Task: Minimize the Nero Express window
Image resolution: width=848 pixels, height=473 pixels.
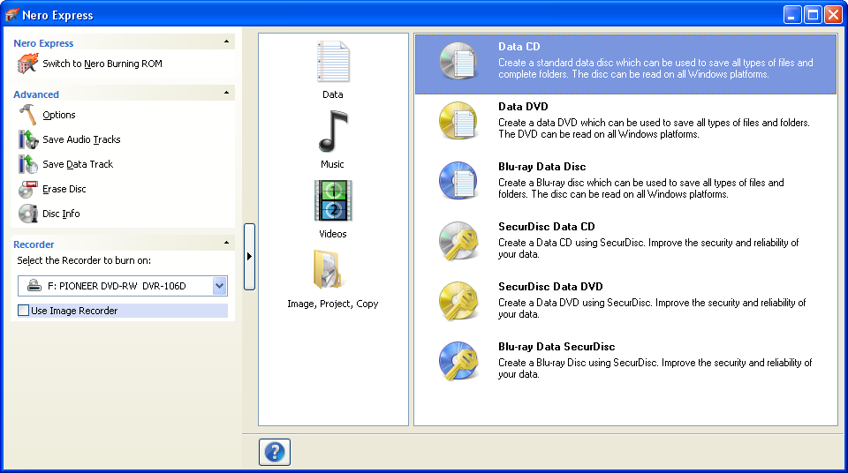Action: (792, 15)
